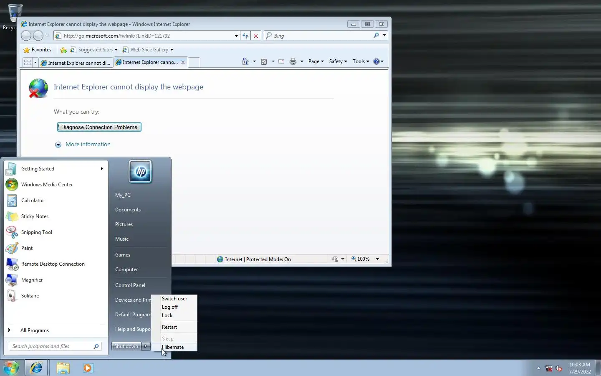Open the Safety menu dropdown
The image size is (601, 376).
pyautogui.click(x=338, y=61)
